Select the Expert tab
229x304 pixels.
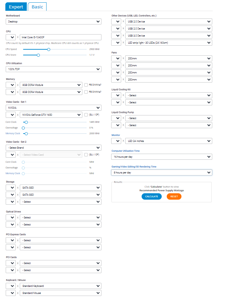tap(16, 7)
